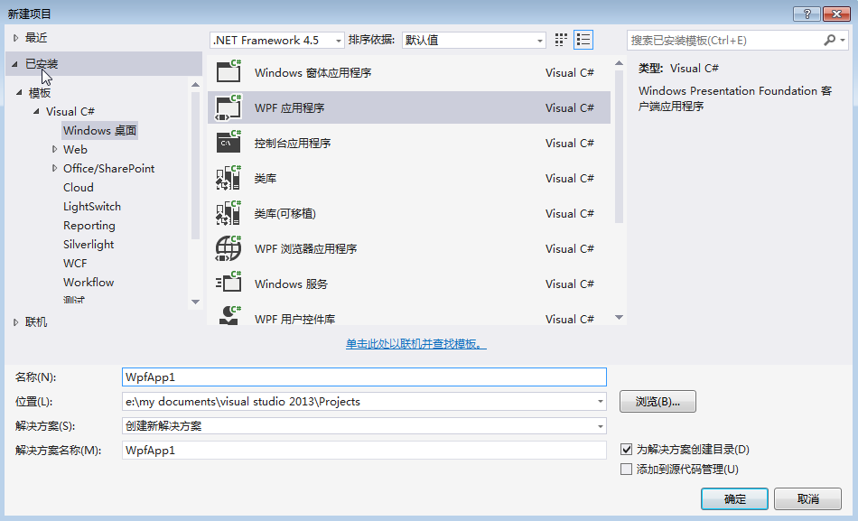Click the 控制台应用程序 console template icon
The width and height of the screenshot is (858, 521).
click(x=228, y=143)
